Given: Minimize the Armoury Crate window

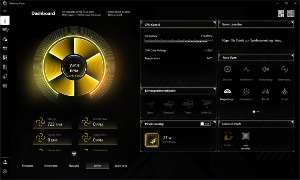Looking at the screenshot, I should 278,3.
